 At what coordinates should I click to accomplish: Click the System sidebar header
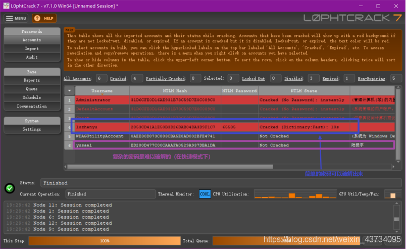[32, 121]
